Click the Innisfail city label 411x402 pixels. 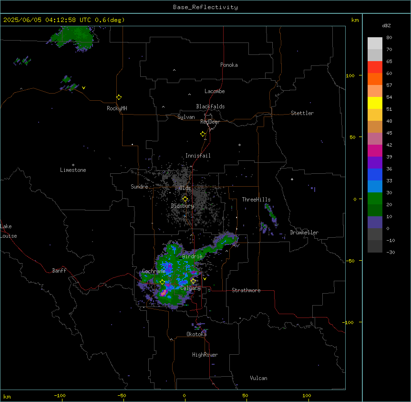coord(198,156)
